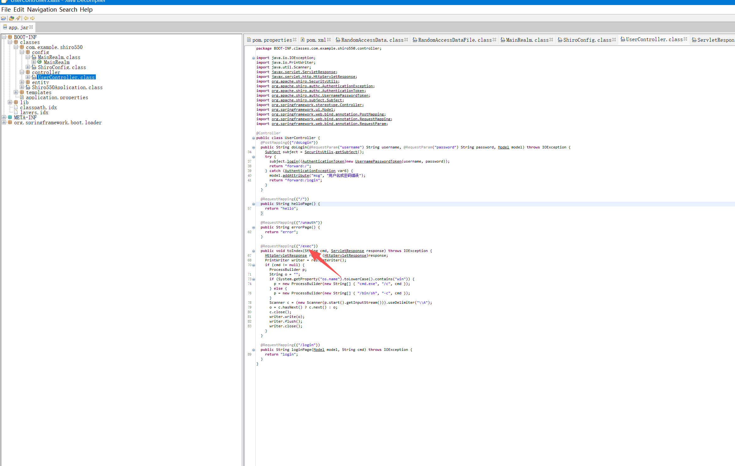Close the app.jar tab
Image resolution: width=735 pixels, height=466 pixels.
click(31, 27)
